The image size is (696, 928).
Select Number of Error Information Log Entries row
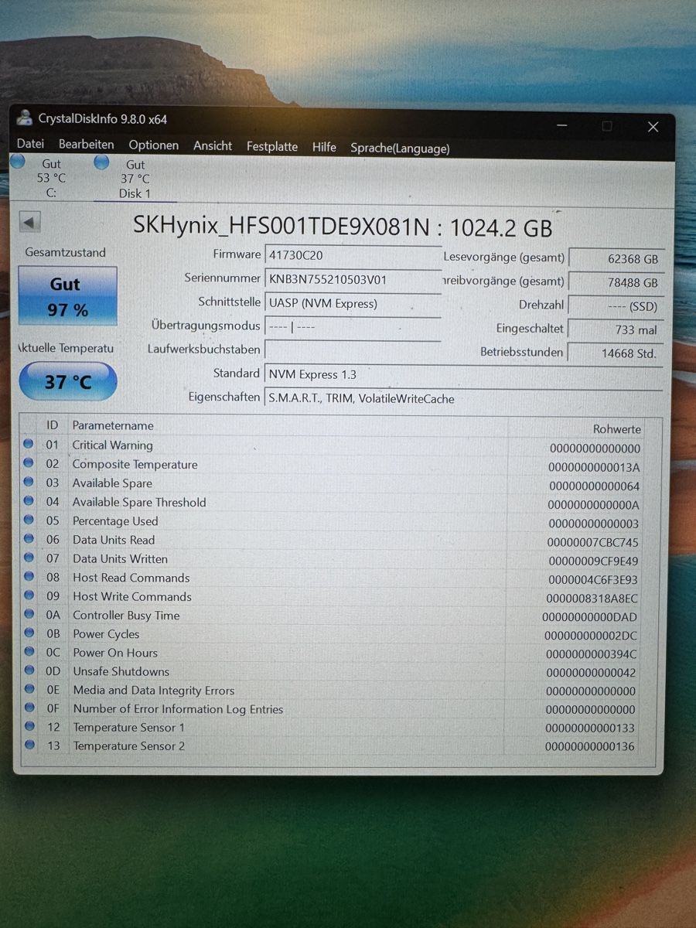tap(333, 709)
